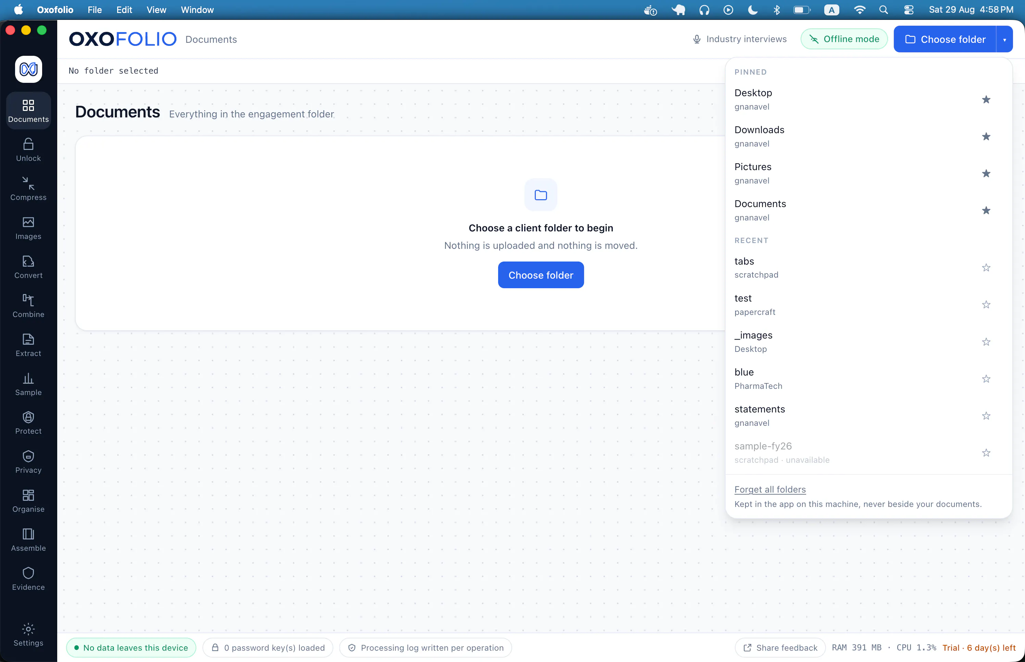Click Choose folder in the empty state

click(x=541, y=275)
